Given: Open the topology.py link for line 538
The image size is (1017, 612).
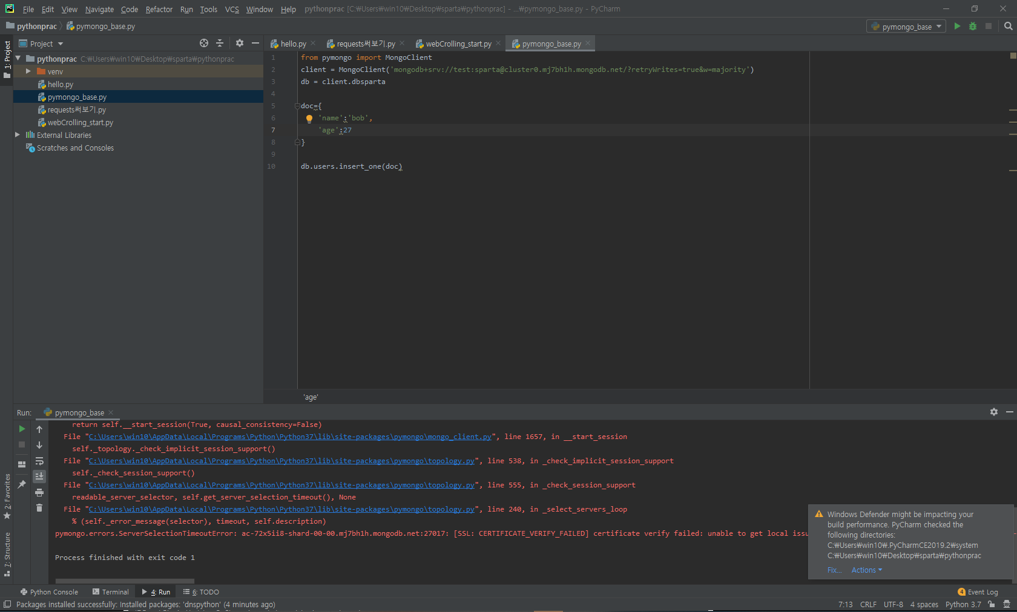Looking at the screenshot, I should pos(281,461).
